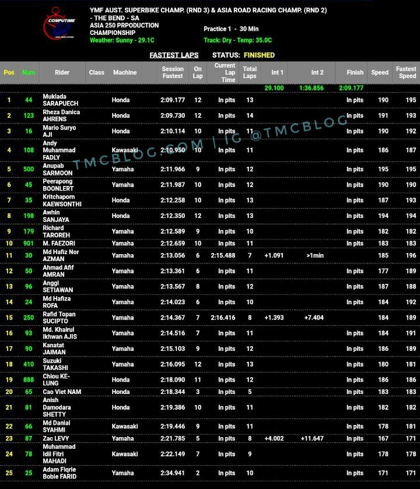This screenshot has height=489, width=420.
Task: Click Track: Dry - Temp: 35.0C text
Action: click(237, 40)
